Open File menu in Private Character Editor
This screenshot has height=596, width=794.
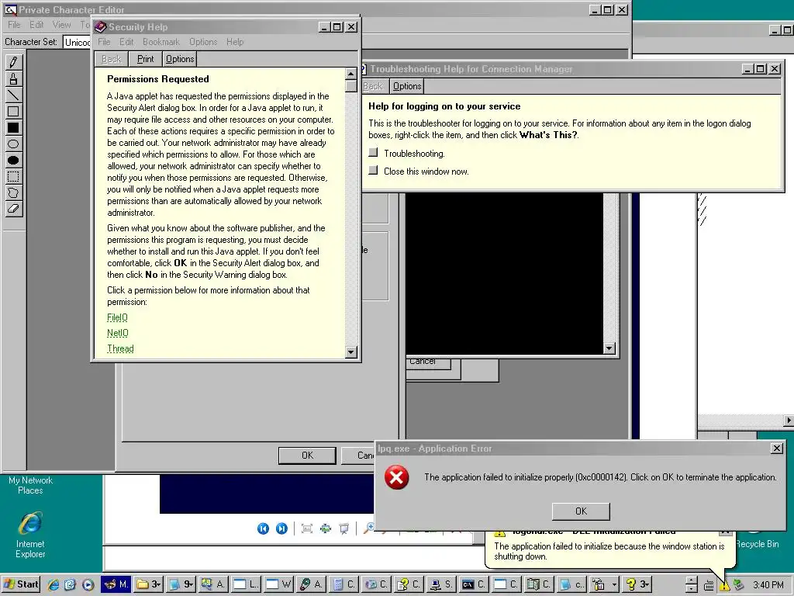[x=14, y=24]
